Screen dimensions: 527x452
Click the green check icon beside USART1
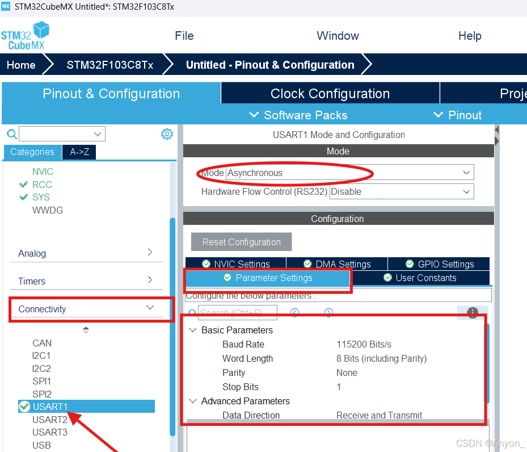tap(24, 406)
